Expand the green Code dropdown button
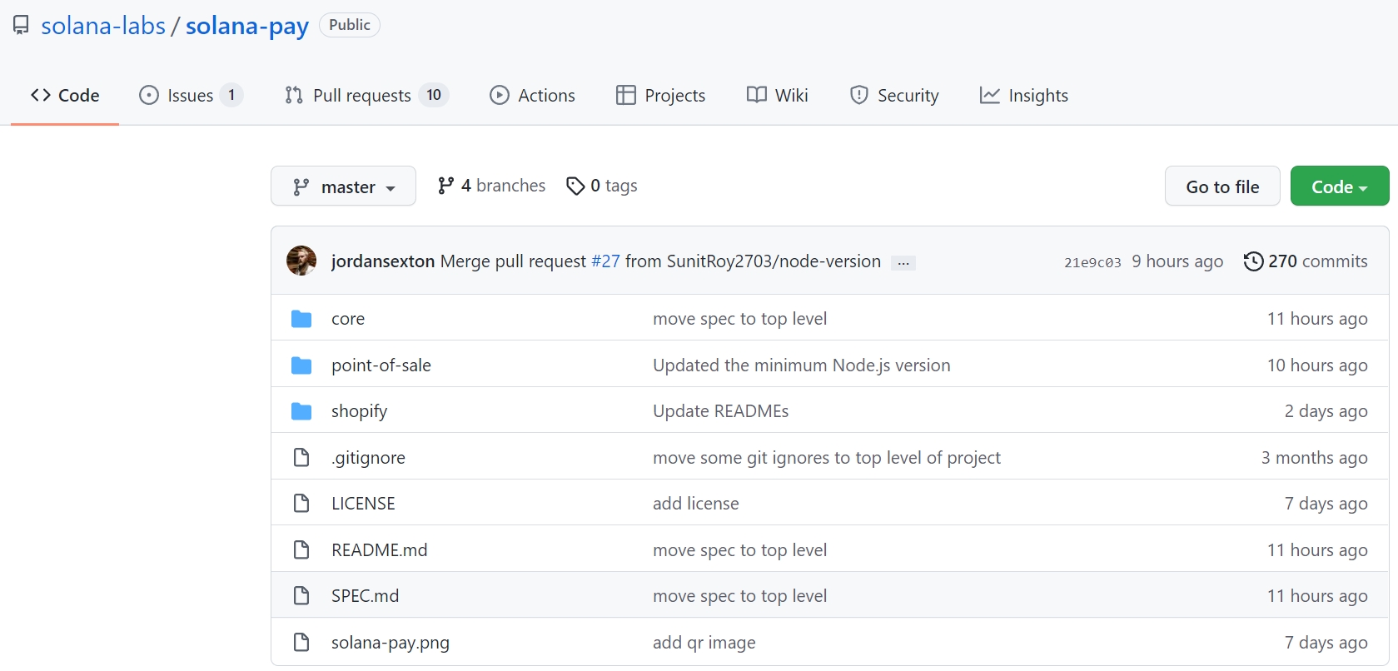 [x=1340, y=186]
